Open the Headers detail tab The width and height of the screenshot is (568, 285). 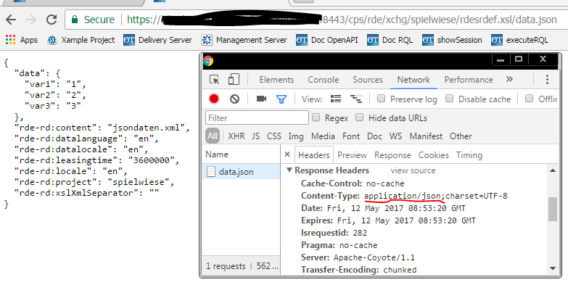tap(313, 155)
